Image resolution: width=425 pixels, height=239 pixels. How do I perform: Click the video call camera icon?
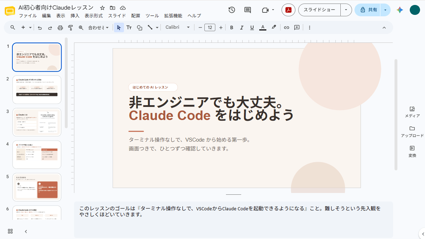(265, 10)
